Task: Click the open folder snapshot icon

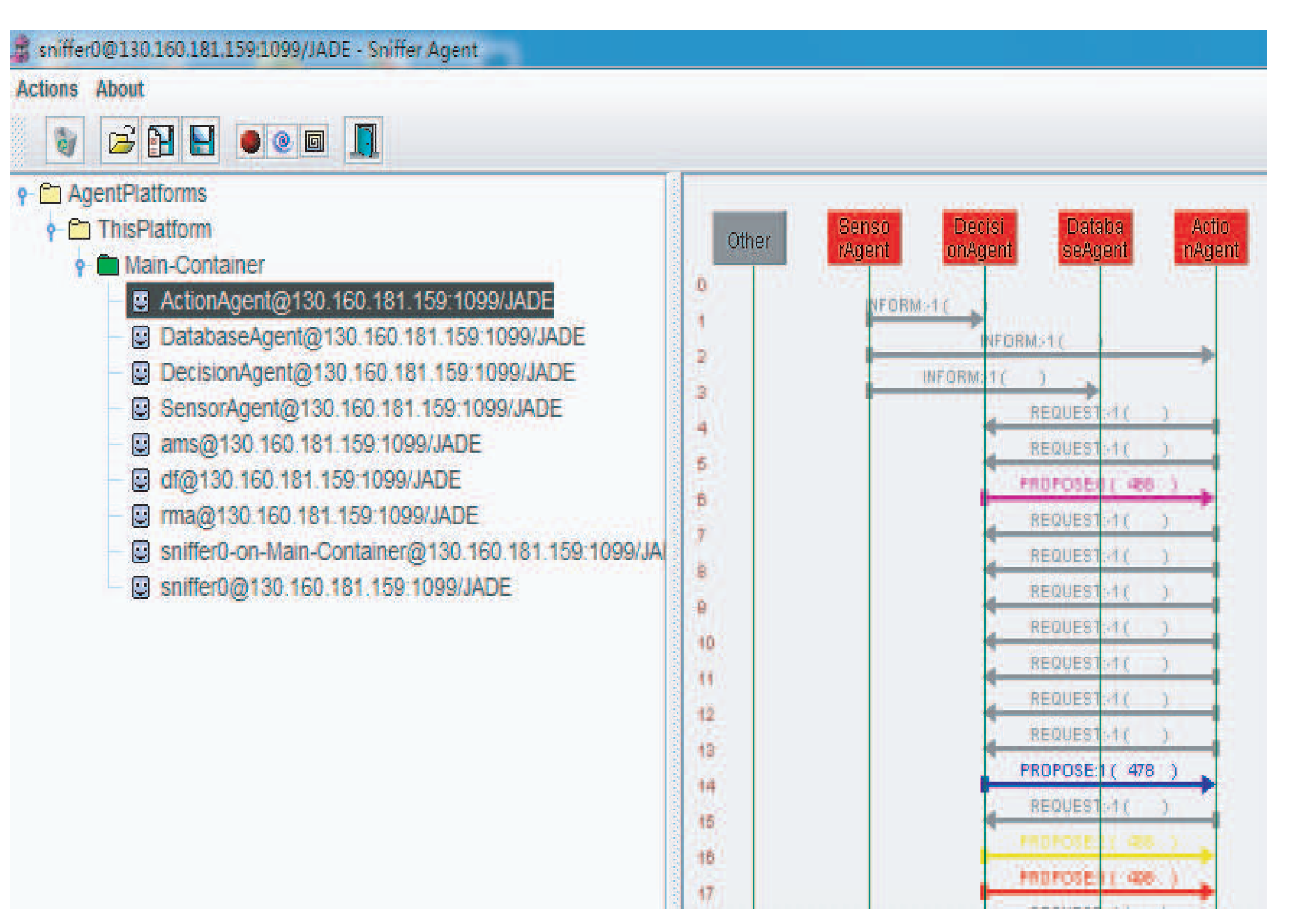Action: (x=121, y=141)
